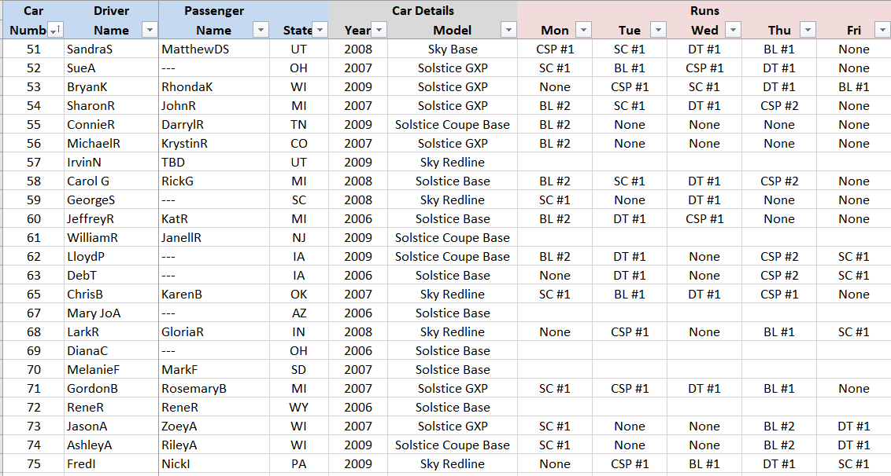Select car number cell 65
Screen dimensions: 891x476
click(34, 295)
